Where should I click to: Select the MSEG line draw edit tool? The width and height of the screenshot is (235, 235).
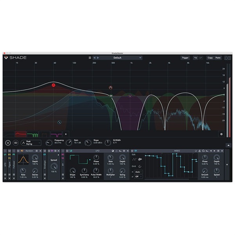point(134,159)
